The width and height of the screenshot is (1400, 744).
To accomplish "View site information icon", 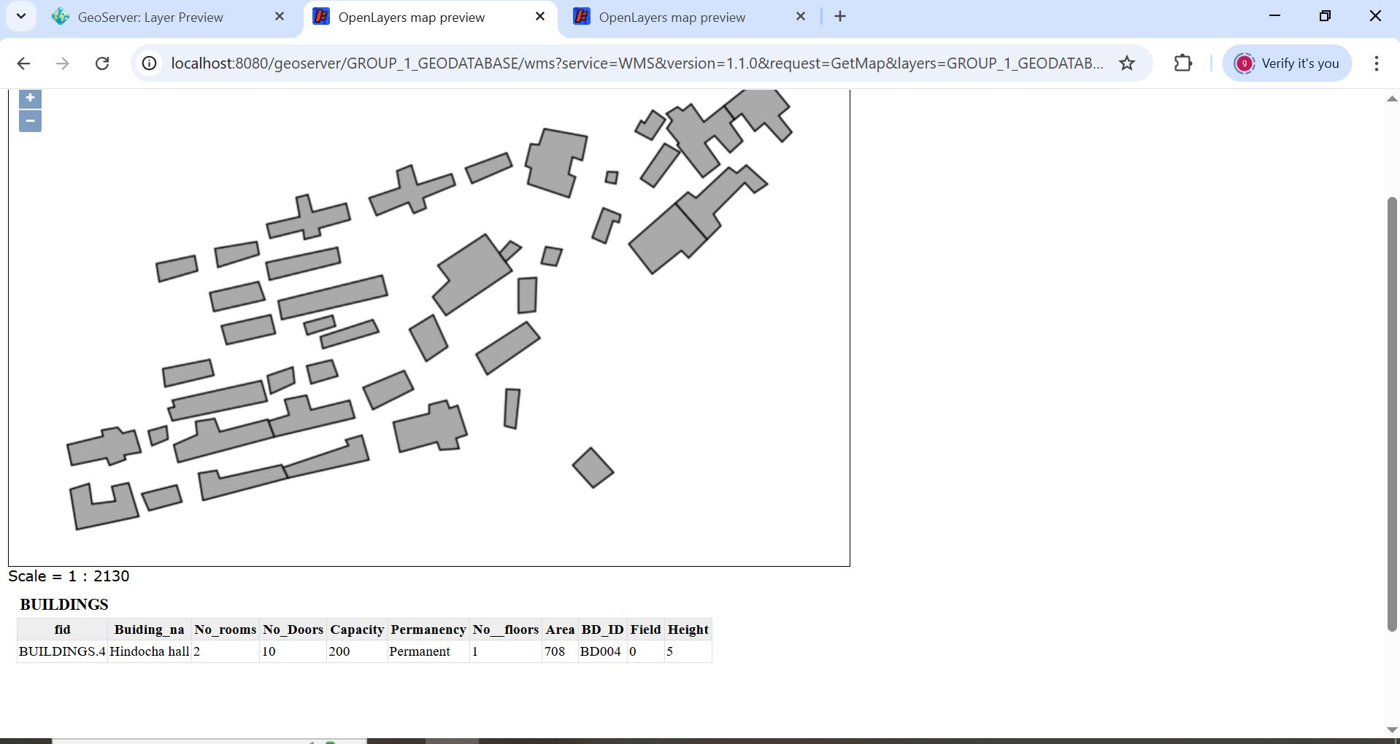I will (149, 63).
